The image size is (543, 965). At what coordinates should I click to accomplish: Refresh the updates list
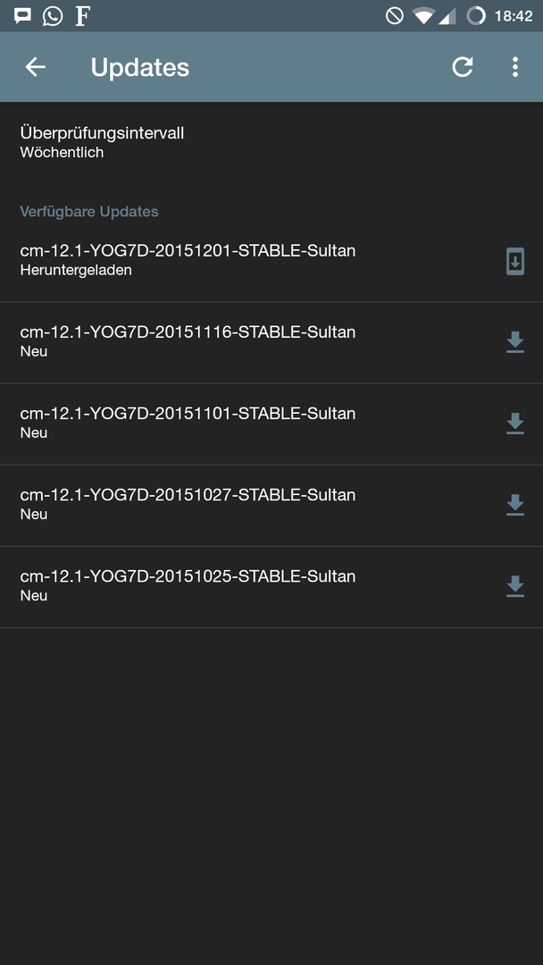463,67
